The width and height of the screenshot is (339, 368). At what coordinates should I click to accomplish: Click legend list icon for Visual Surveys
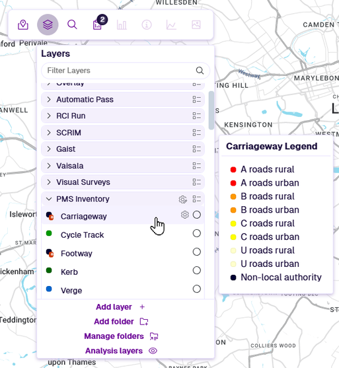pos(197,182)
